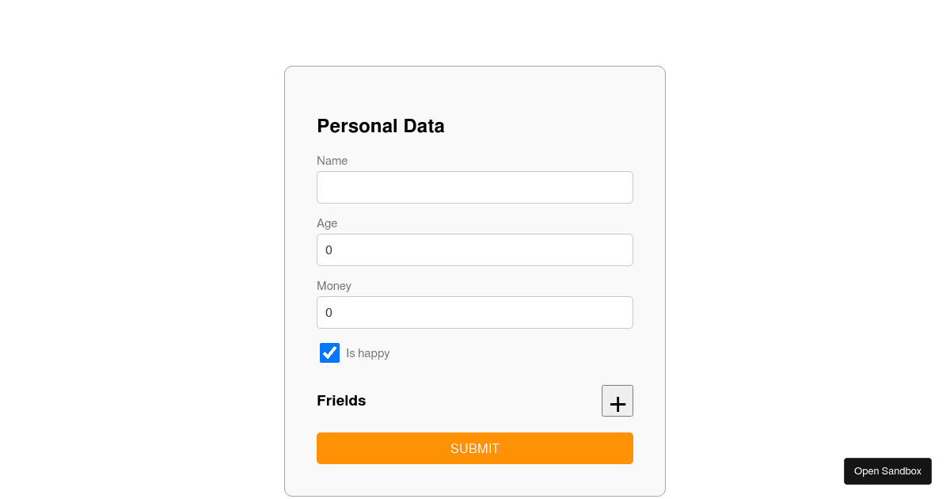Submit the Personal Data form
Viewport: 950px width, 499px height.
[x=475, y=448]
